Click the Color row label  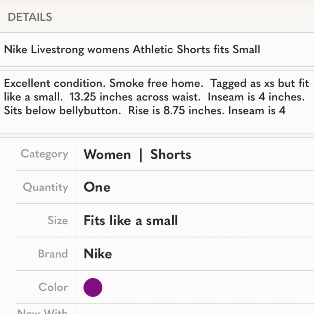[x=53, y=287]
